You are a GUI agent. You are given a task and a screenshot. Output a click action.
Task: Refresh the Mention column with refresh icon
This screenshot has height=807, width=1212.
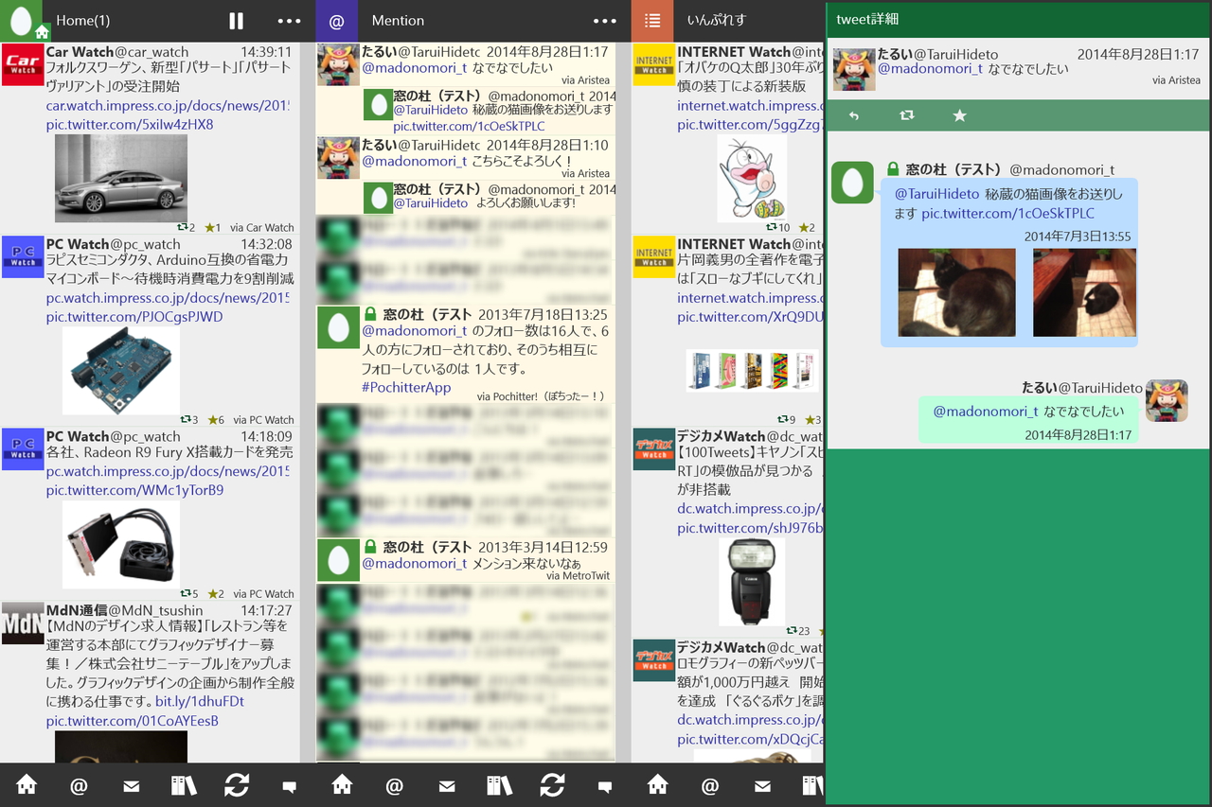point(552,785)
